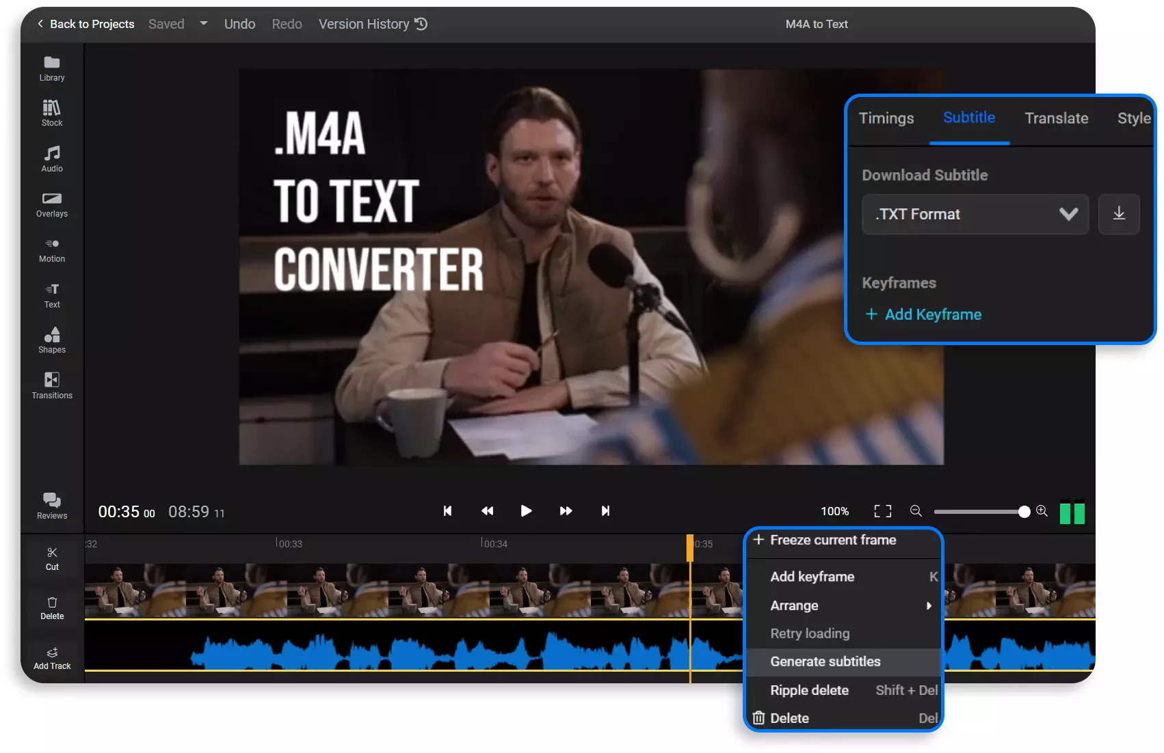Image resolution: width=1164 pixels, height=753 pixels.
Task: Open the .TXT Format dropdown
Action: pos(975,214)
